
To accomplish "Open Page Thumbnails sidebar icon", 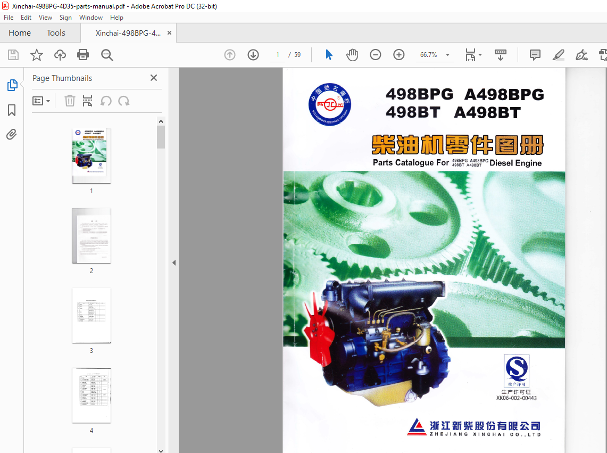I will [12, 85].
